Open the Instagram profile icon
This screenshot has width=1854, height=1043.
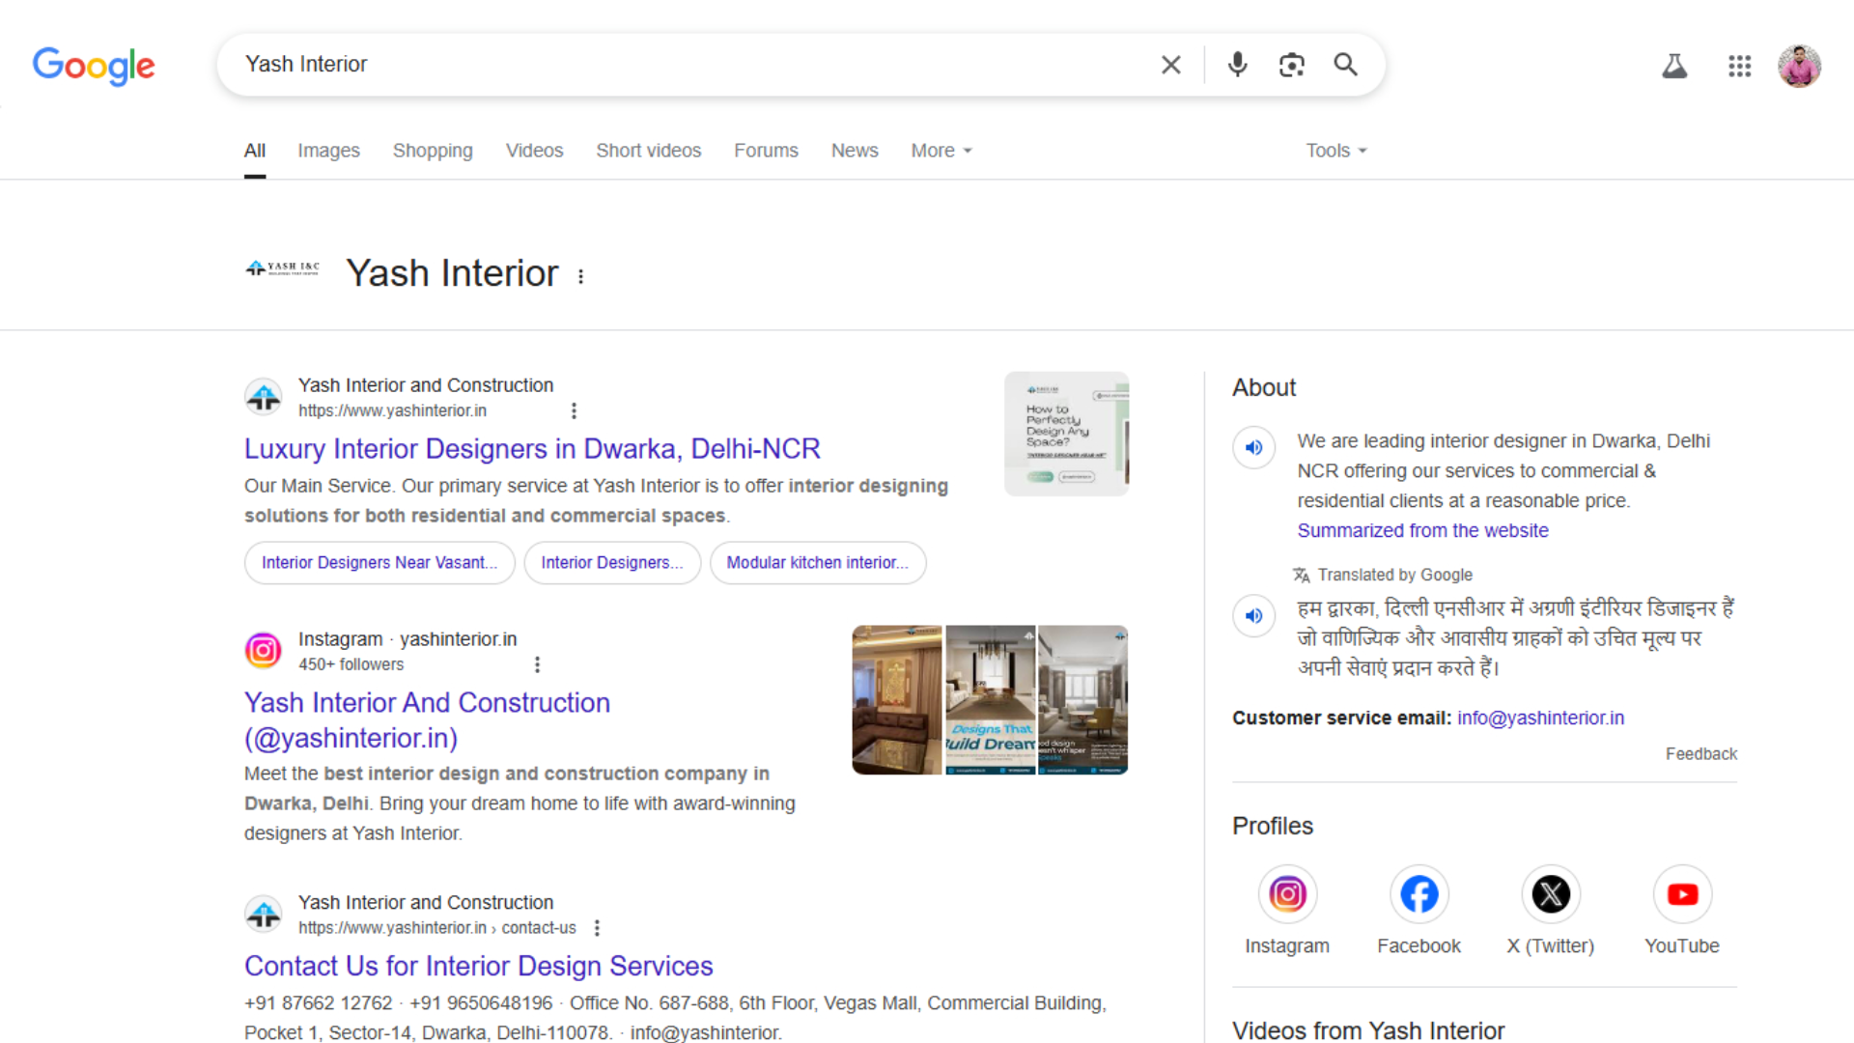[1287, 894]
